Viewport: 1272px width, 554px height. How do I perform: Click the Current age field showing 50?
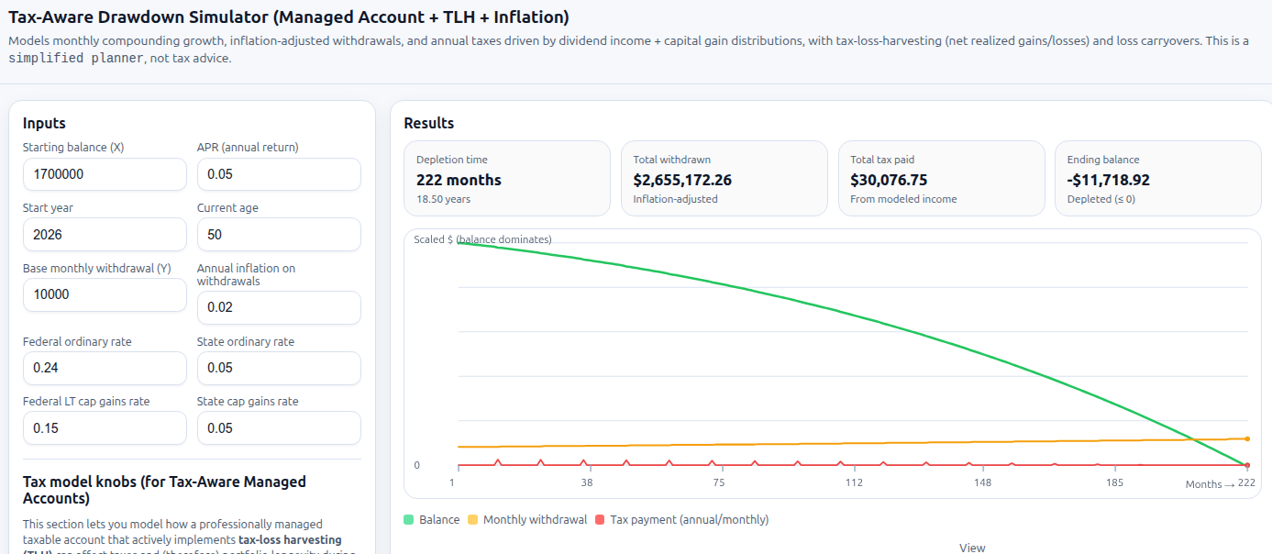(279, 235)
